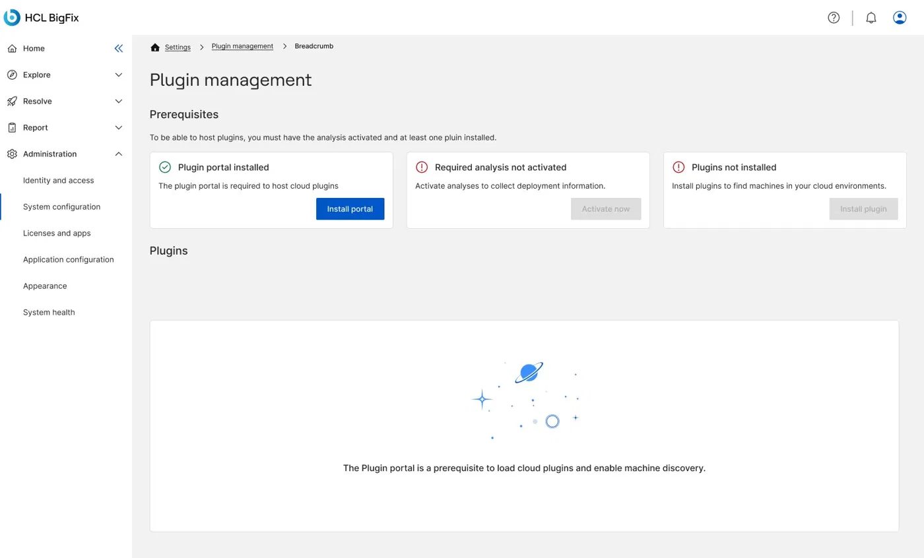Follow the Plugin management breadcrumb link
Screen dimensions: 924x558
point(242,46)
